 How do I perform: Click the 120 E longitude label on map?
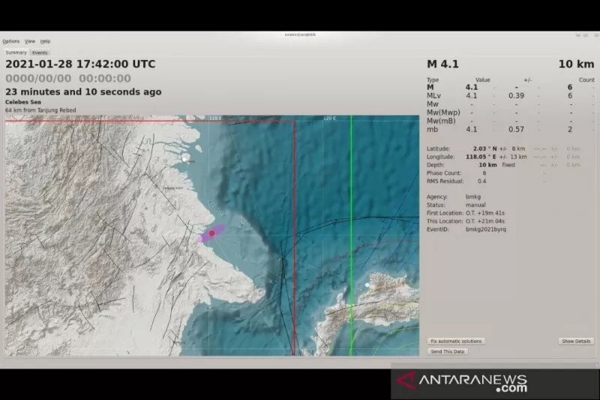(x=328, y=119)
